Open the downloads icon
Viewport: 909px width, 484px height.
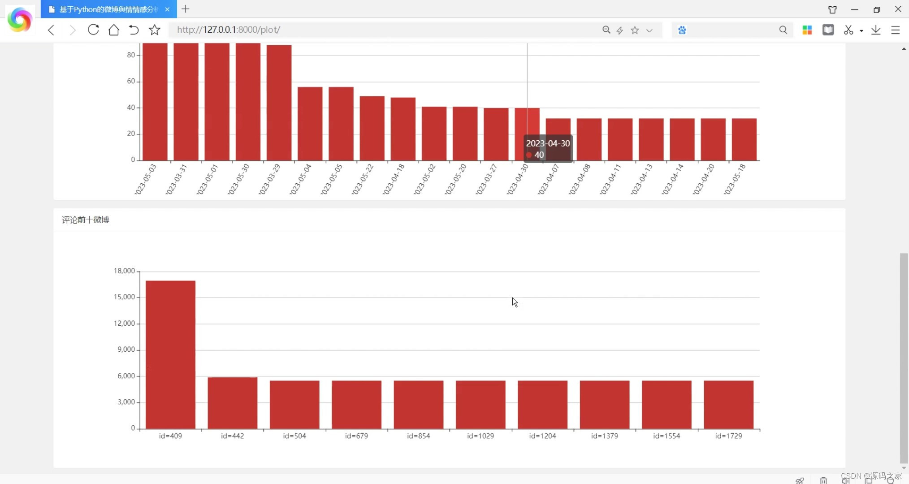tap(876, 30)
